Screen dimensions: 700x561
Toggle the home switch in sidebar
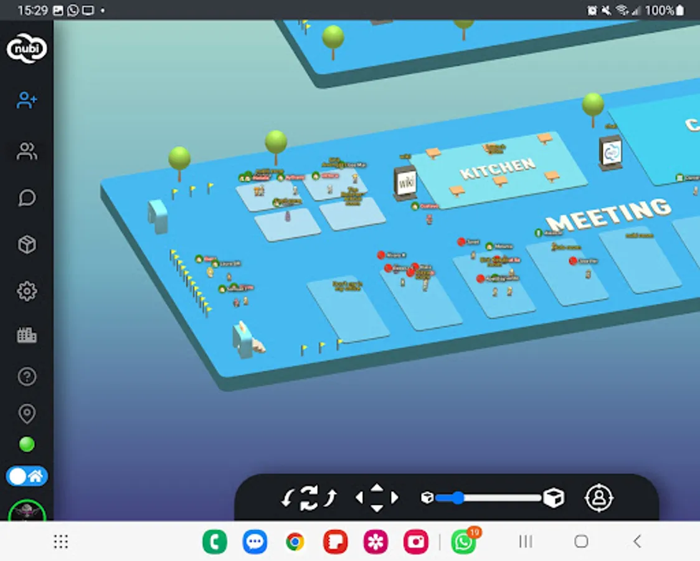click(x=27, y=476)
